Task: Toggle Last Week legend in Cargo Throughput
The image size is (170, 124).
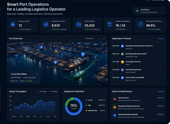Action: (x=53, y=92)
